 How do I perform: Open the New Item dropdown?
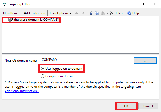[x=12, y=13]
